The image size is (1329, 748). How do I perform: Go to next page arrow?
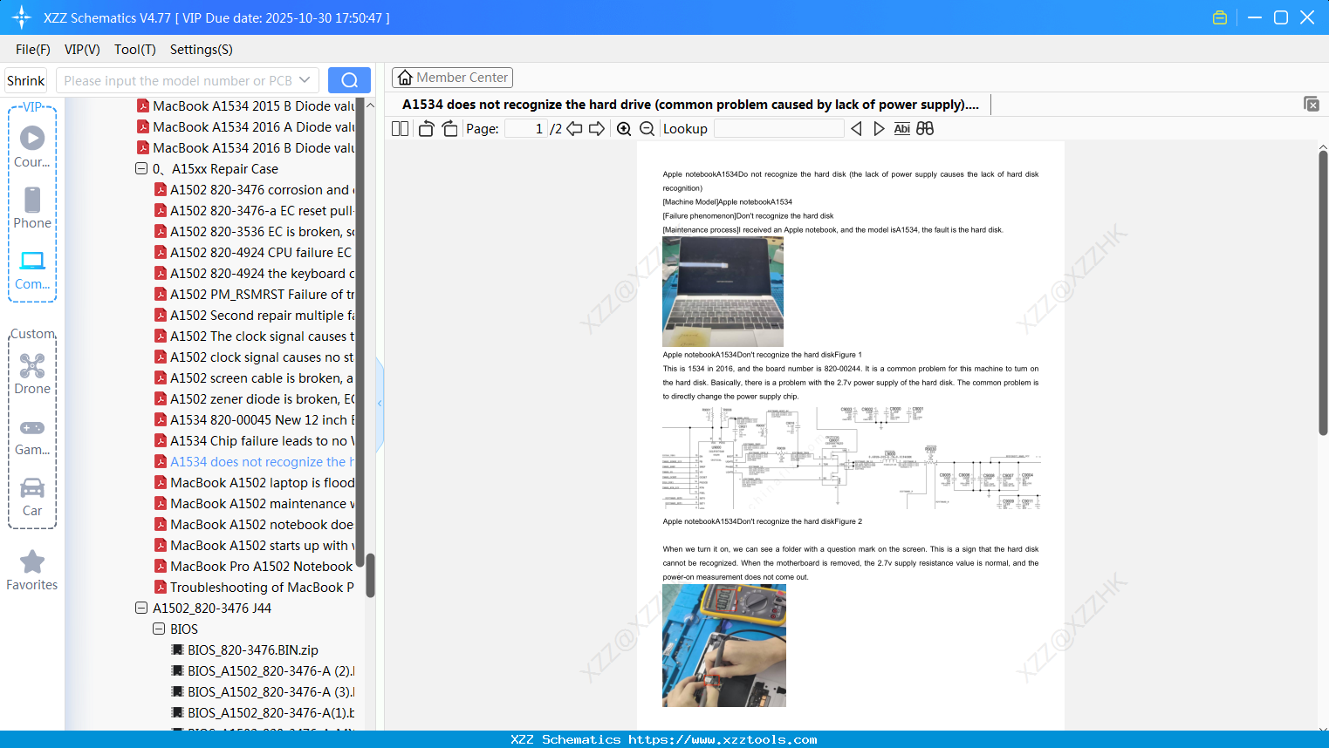[597, 128]
